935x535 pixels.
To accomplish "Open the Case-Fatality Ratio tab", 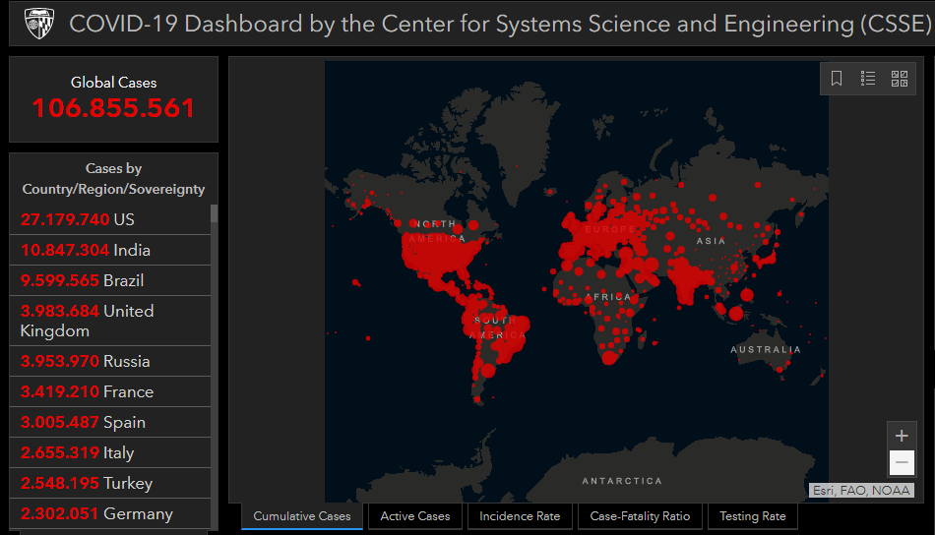I will [x=640, y=516].
